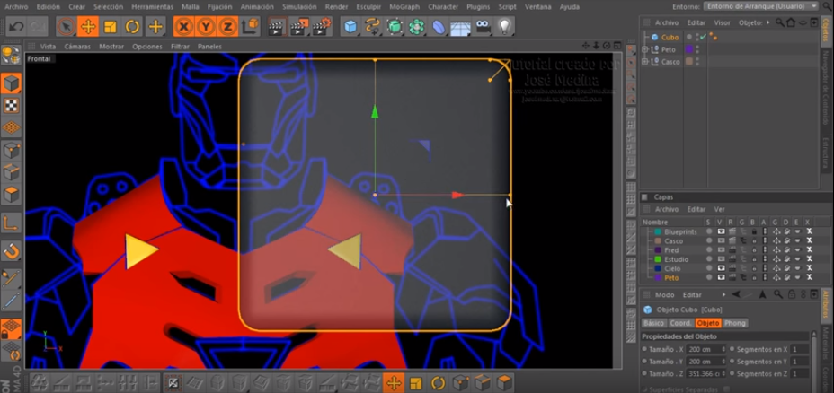Toggle visibility of Blueprints layer
The width and height of the screenshot is (834, 393).
(722, 232)
